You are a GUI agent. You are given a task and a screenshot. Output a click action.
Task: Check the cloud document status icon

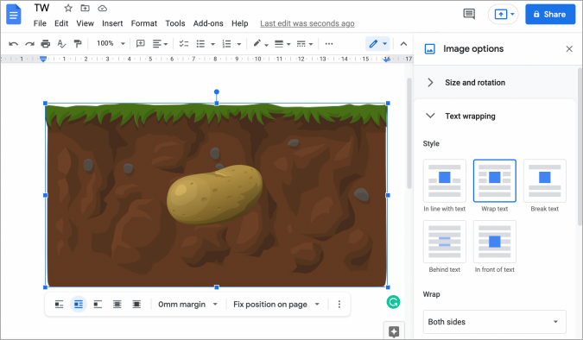click(102, 8)
